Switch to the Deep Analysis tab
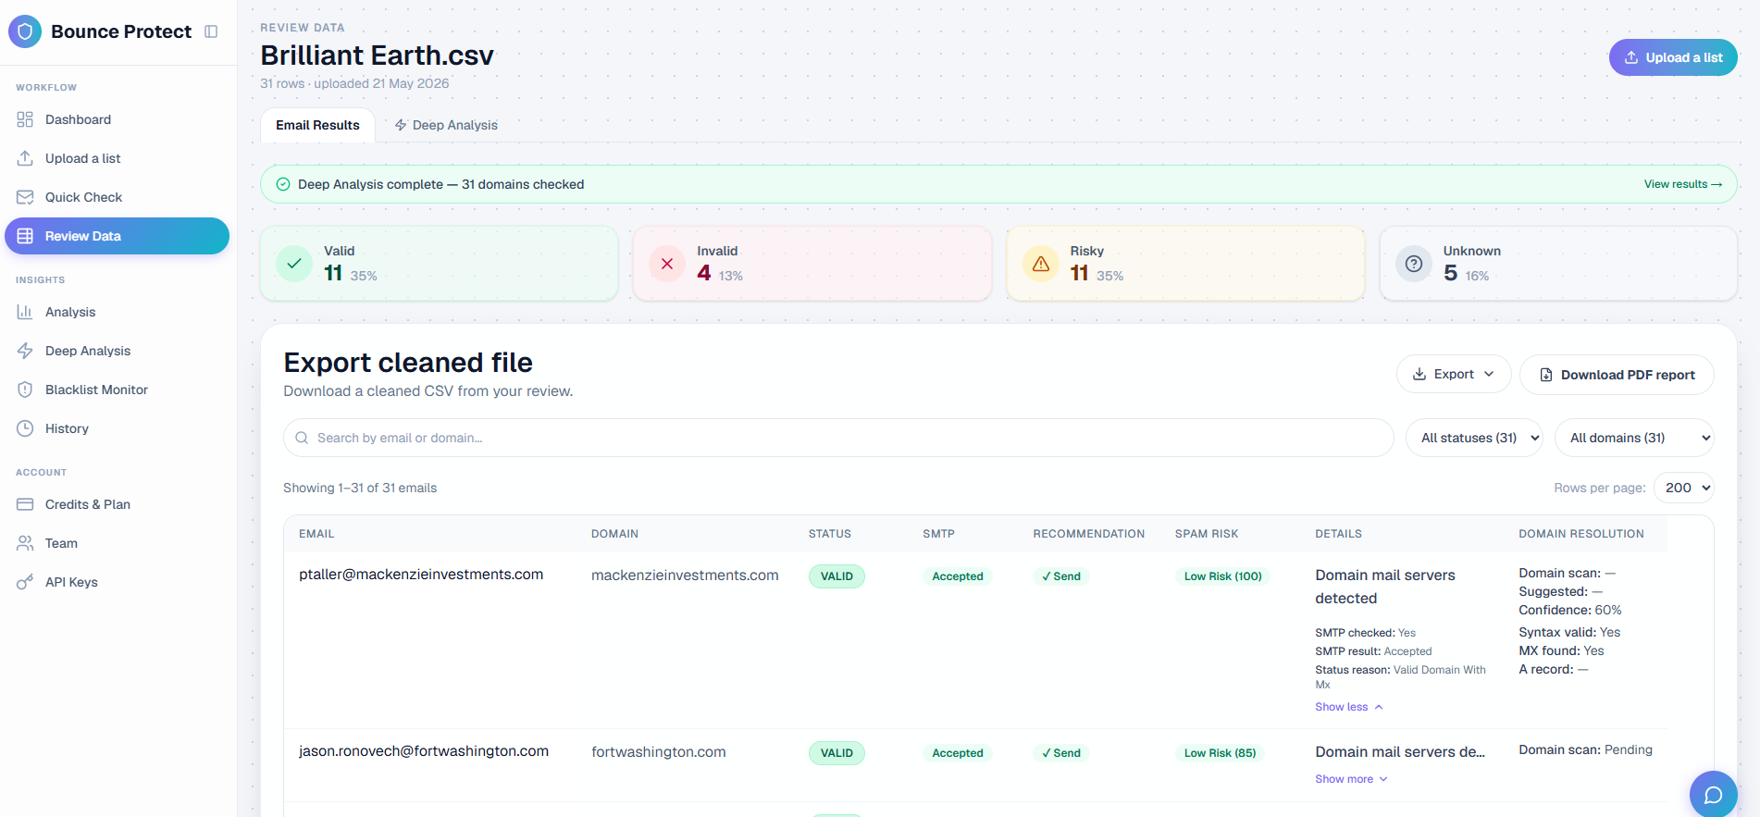The image size is (1760, 817). (446, 125)
